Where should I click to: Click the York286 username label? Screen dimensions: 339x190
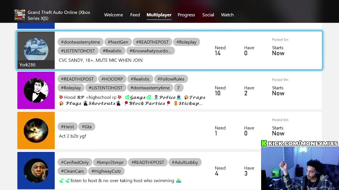pos(28,65)
